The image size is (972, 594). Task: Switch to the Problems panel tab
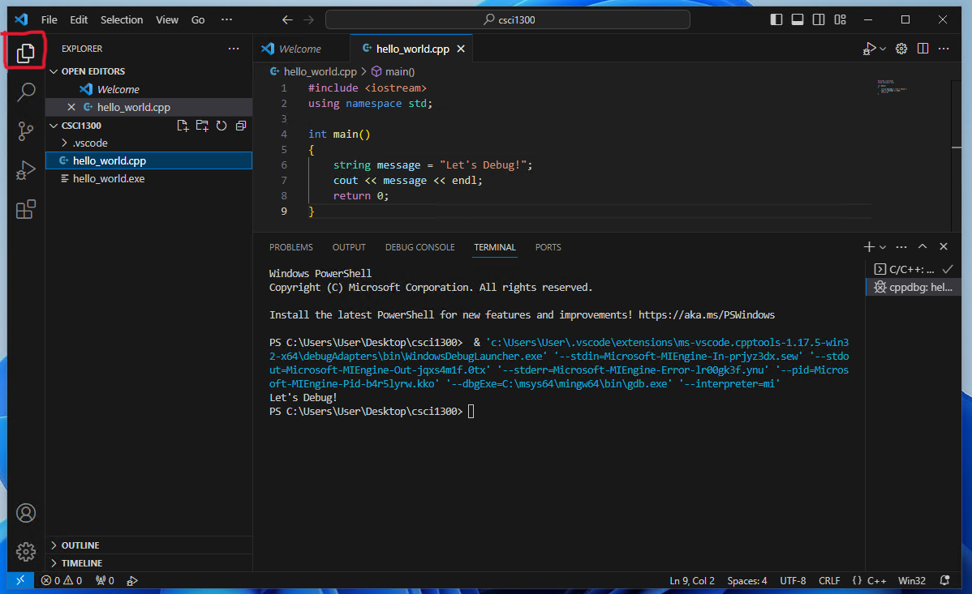[290, 247]
